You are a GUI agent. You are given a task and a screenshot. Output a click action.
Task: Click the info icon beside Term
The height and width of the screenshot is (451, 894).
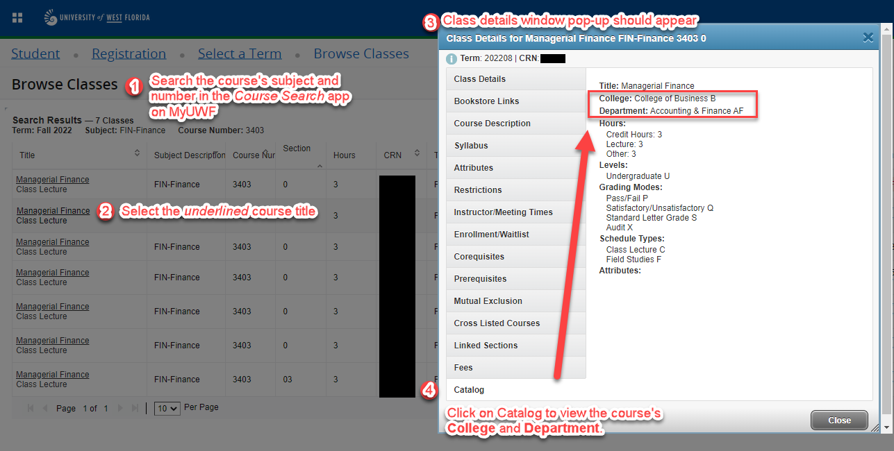point(452,59)
